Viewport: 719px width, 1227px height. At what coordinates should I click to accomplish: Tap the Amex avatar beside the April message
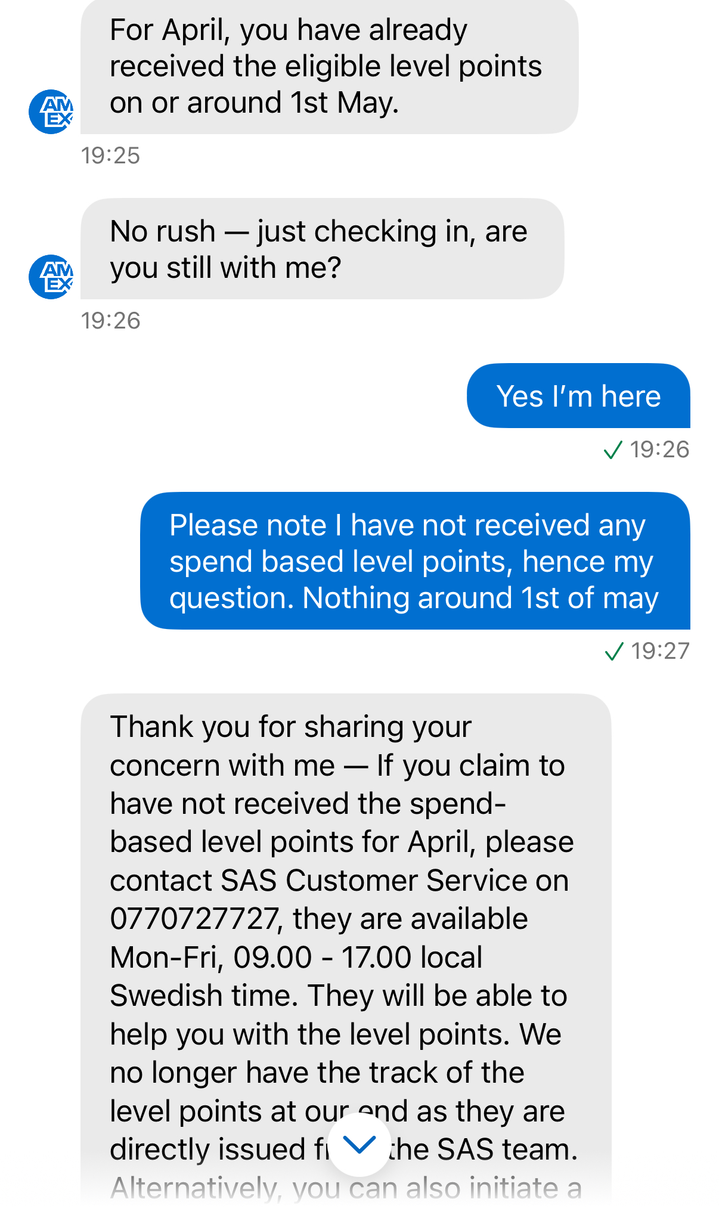point(51,111)
